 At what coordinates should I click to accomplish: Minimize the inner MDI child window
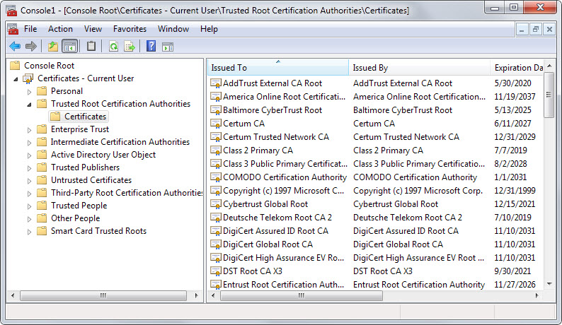click(x=522, y=30)
